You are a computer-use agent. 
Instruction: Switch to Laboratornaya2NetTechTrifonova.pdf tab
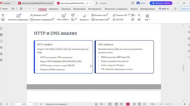[x=36, y=3]
